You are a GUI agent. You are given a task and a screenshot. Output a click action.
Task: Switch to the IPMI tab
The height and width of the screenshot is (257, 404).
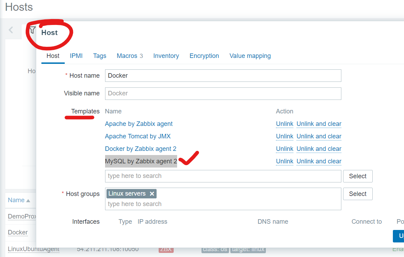76,56
